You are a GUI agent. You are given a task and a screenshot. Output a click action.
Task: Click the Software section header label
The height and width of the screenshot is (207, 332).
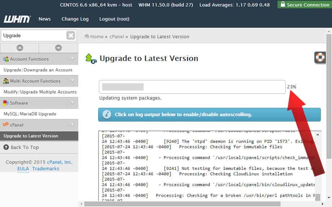click(x=19, y=103)
